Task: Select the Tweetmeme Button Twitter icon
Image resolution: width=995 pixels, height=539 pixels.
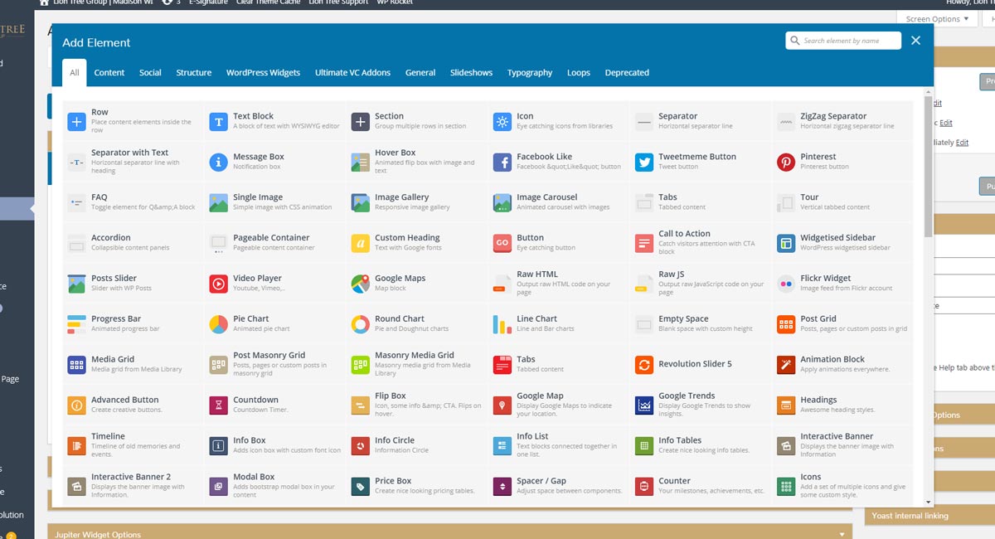Action: tap(643, 163)
